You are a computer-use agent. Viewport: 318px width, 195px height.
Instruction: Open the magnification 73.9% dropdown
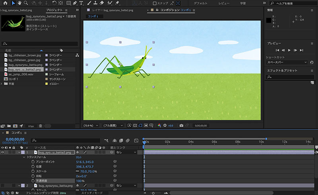coord(91,125)
